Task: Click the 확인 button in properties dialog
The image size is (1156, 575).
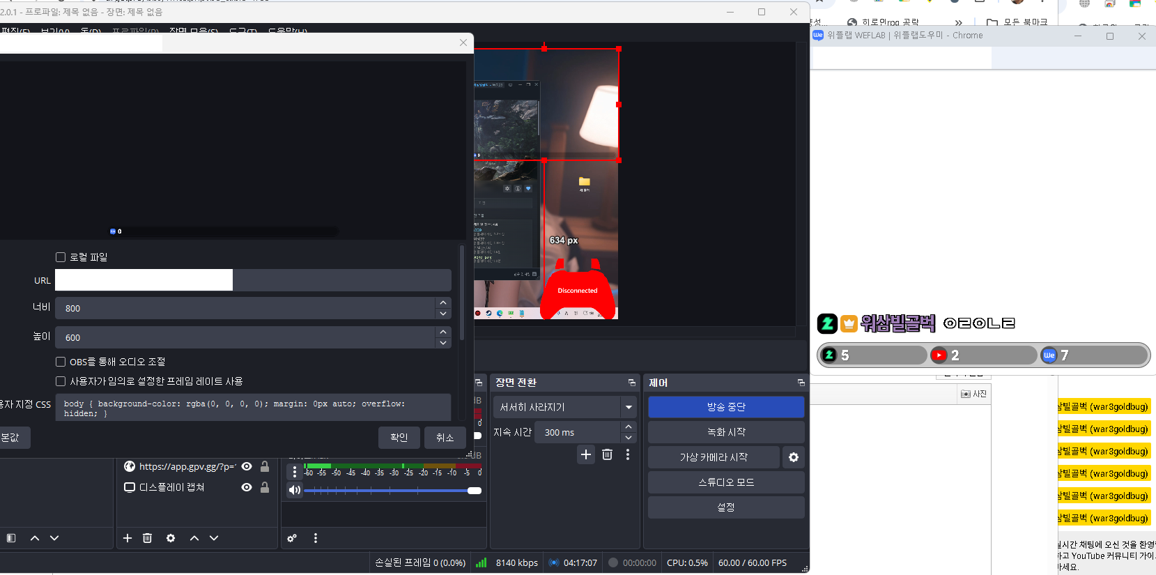Action: pos(399,438)
